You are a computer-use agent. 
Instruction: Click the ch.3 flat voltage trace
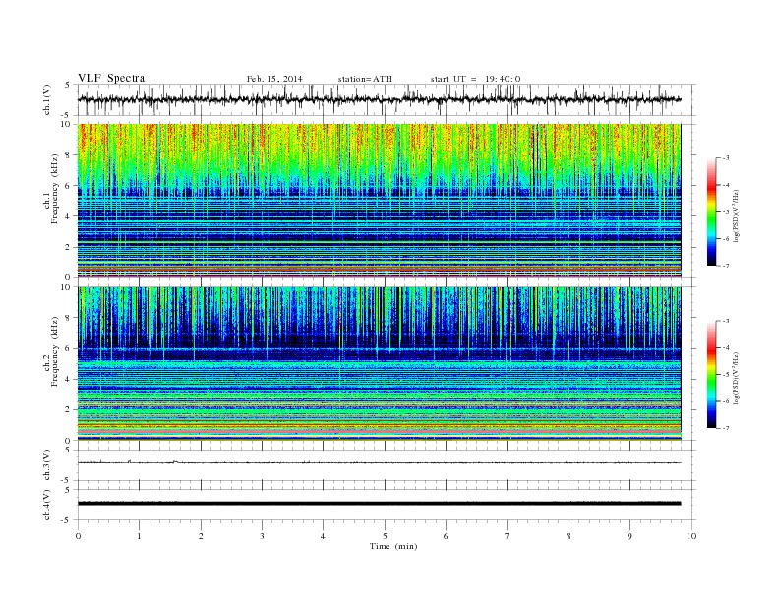pyautogui.click(x=379, y=462)
